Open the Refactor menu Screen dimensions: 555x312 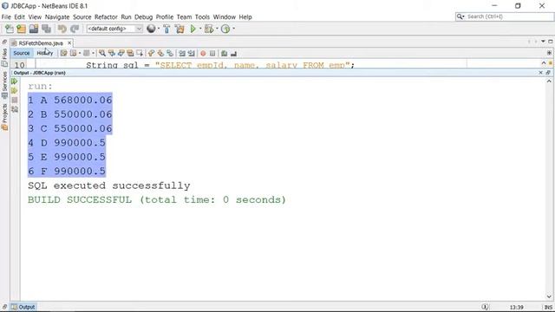click(106, 17)
